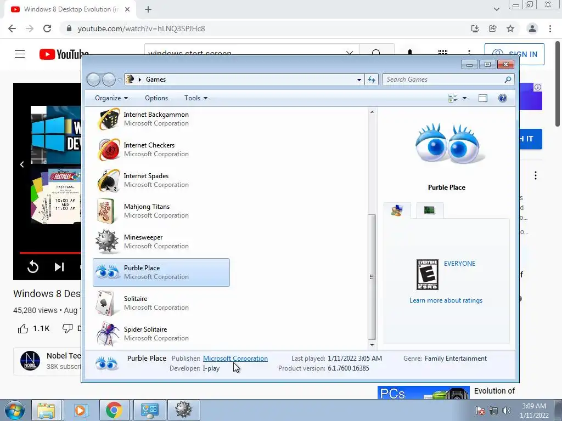Select the Minesweeper mine icon in list

pos(107,242)
